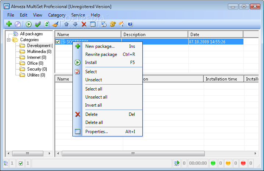The image size is (264, 171).
Task: Click the package count icon in status bar
Action: pos(6,163)
